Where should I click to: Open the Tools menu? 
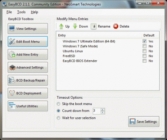coord(21,12)
